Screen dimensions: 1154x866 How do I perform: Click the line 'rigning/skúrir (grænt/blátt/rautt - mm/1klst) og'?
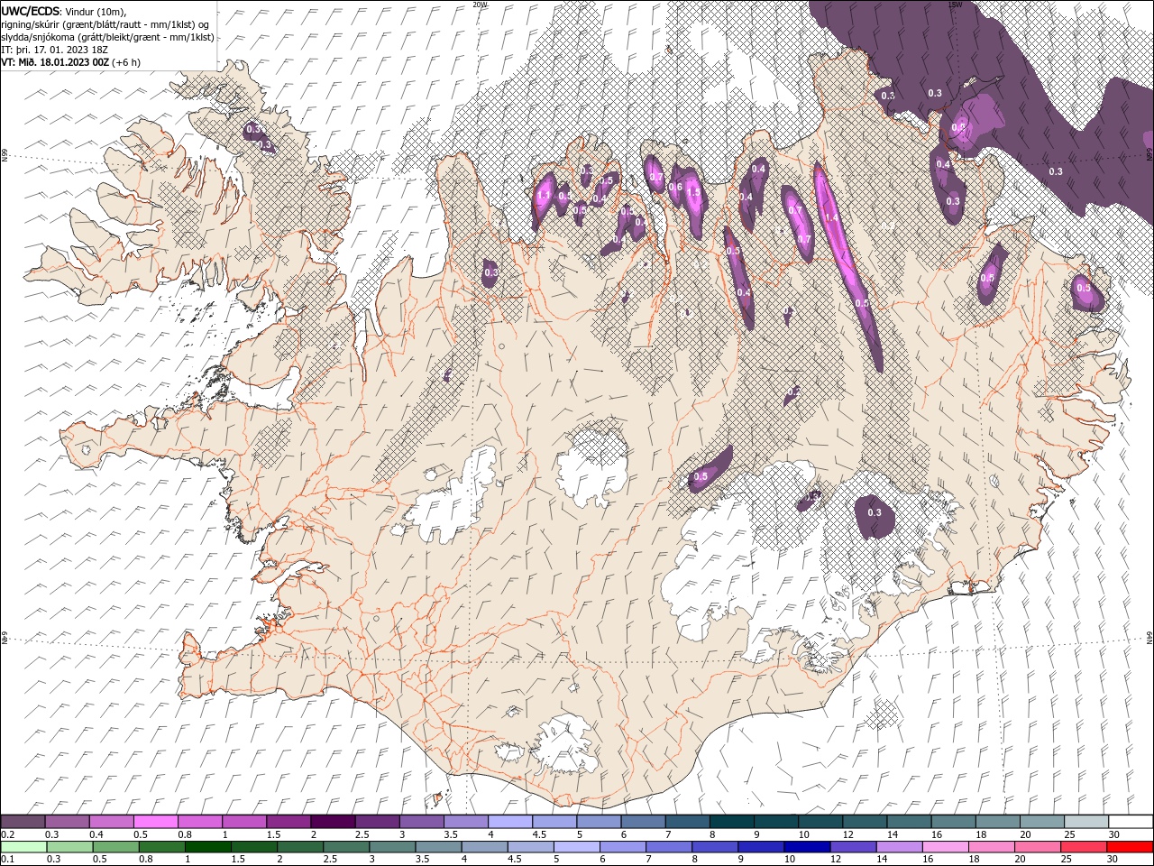point(105,24)
